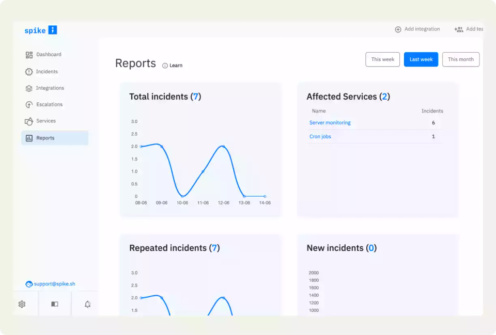This screenshot has height=335, width=496.
Task: Click the 08-06 data point in Total incidents
Action: (141, 146)
